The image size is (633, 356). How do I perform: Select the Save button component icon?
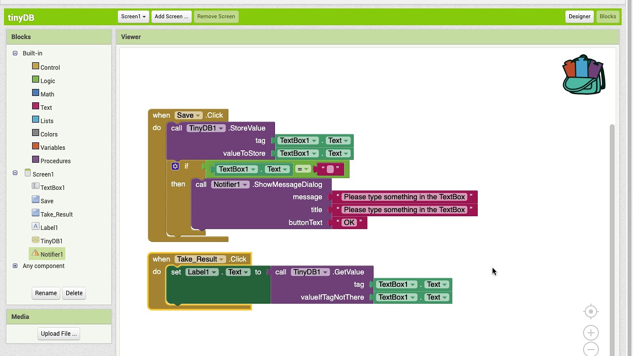coord(36,199)
